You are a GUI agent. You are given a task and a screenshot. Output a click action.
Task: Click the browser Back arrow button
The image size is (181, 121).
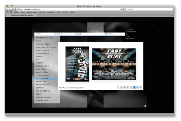pos(8,9)
